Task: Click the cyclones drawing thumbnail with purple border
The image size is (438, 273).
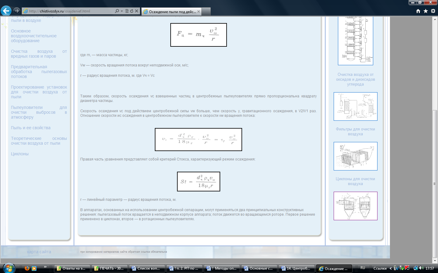Action: 356,206
